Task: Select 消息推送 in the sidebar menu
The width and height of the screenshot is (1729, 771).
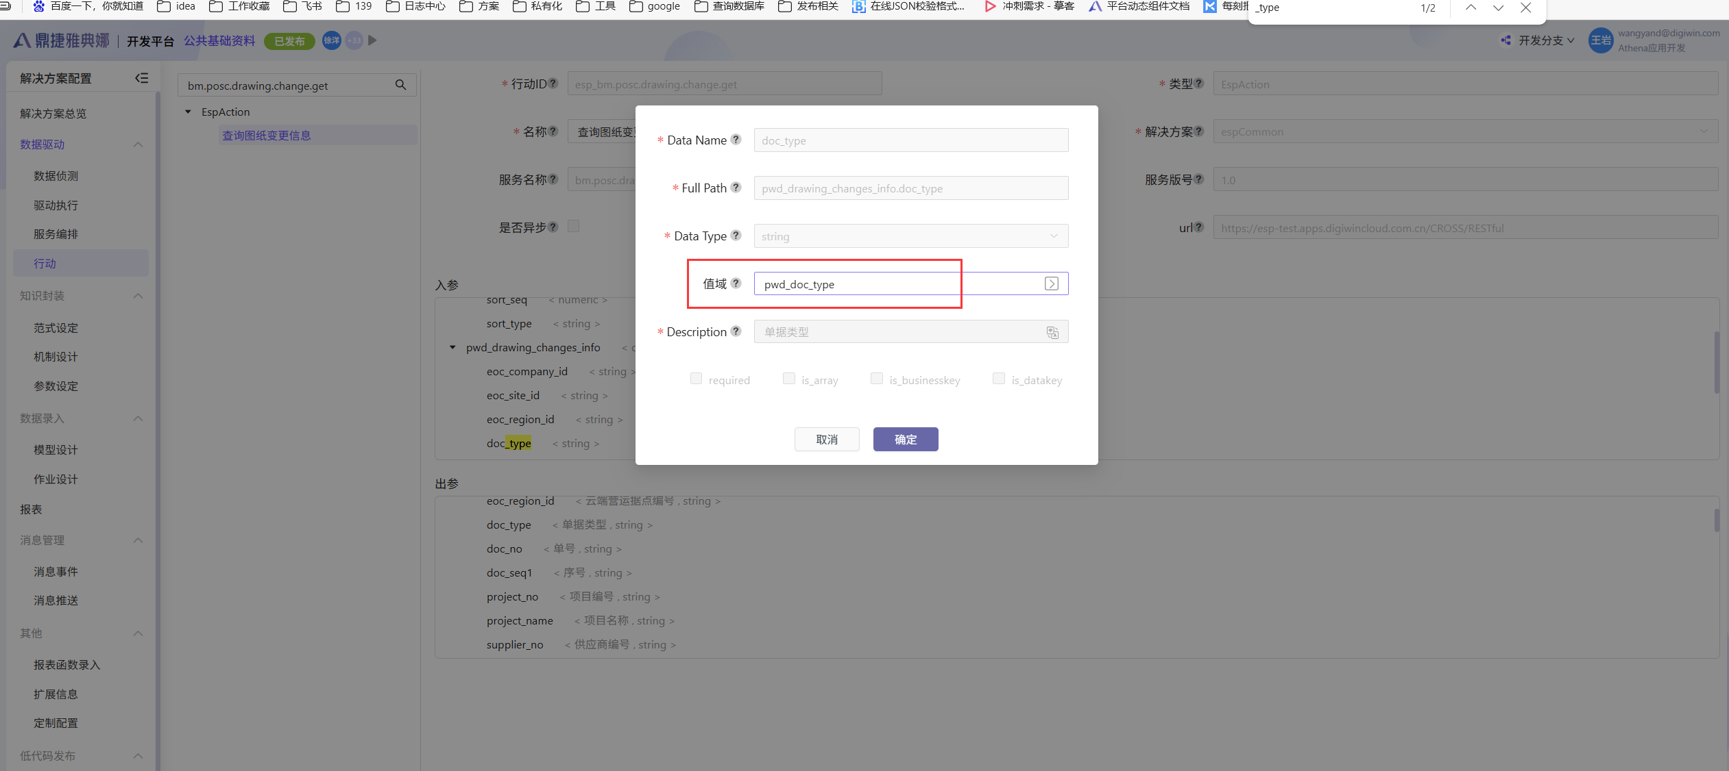Action: click(x=56, y=601)
